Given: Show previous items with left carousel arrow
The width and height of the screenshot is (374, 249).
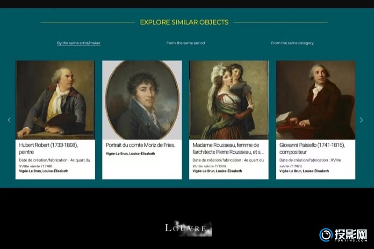Looking at the screenshot, I should click(x=9, y=120).
